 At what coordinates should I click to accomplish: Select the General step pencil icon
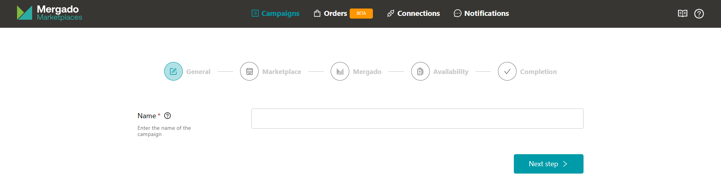pos(173,71)
